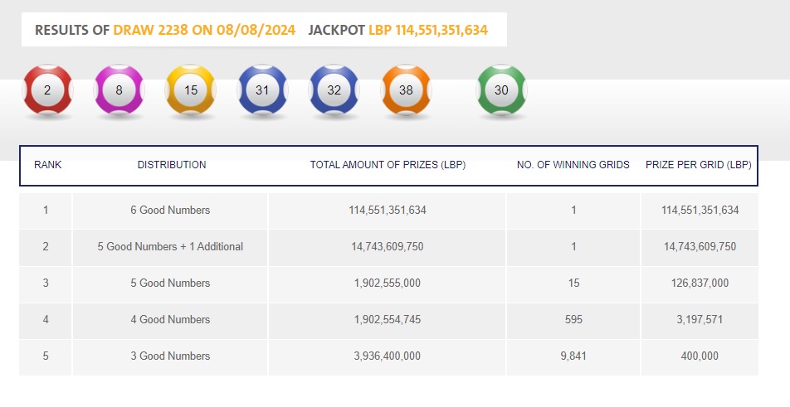This screenshot has height=407, width=790.
Task: Click the DISTRIBUTION column header
Action: pyautogui.click(x=172, y=165)
